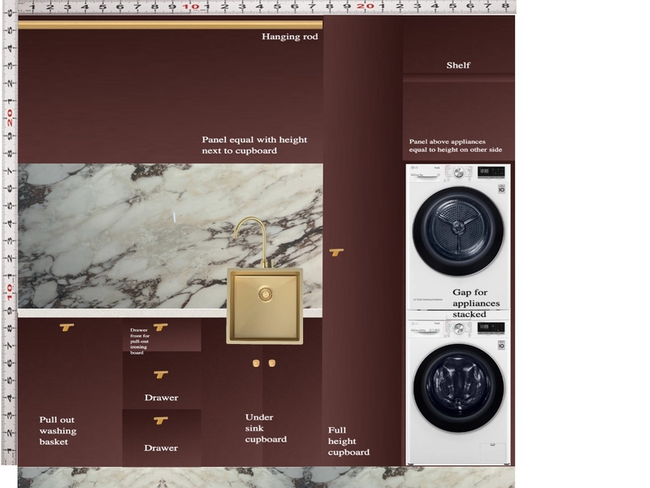This screenshot has height=488, width=650.
Task: Click the gold handle beside the ironing board label
Action: click(160, 327)
